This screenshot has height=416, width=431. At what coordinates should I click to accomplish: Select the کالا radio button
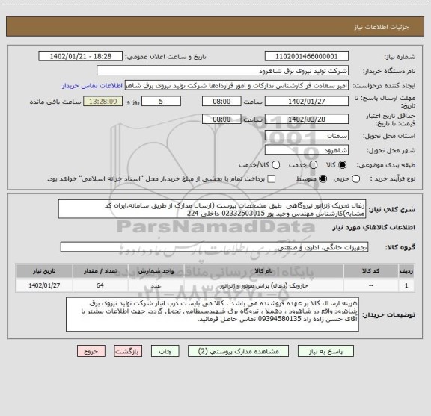[x=343, y=165]
